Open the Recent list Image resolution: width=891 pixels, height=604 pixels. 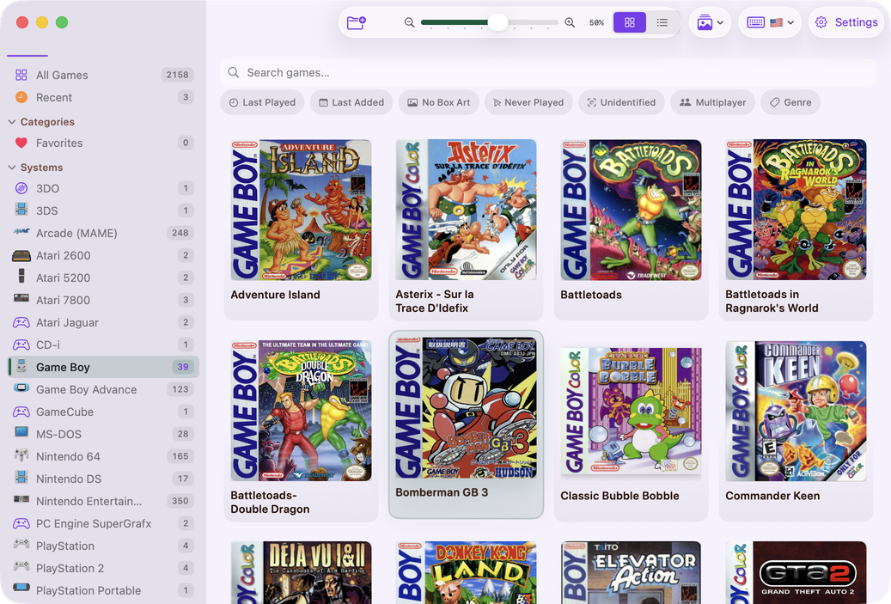pos(103,97)
